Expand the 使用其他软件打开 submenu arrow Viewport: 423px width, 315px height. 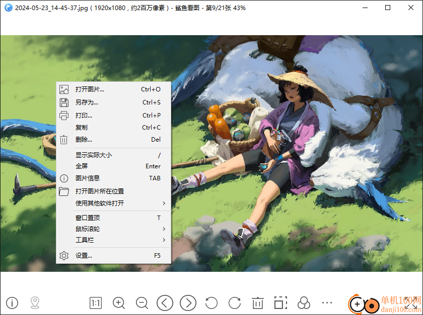pyautogui.click(x=164, y=203)
